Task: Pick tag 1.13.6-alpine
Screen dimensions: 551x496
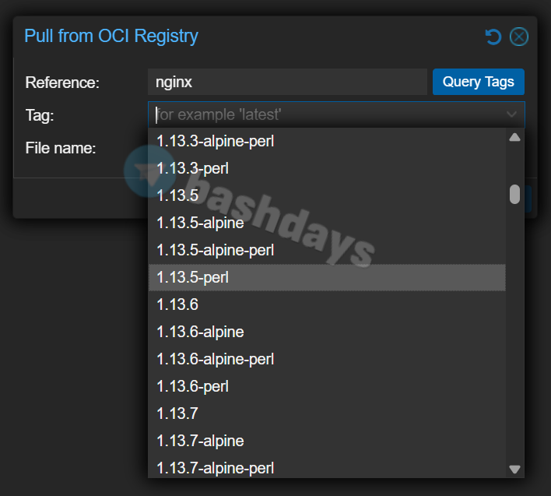Action: point(200,332)
